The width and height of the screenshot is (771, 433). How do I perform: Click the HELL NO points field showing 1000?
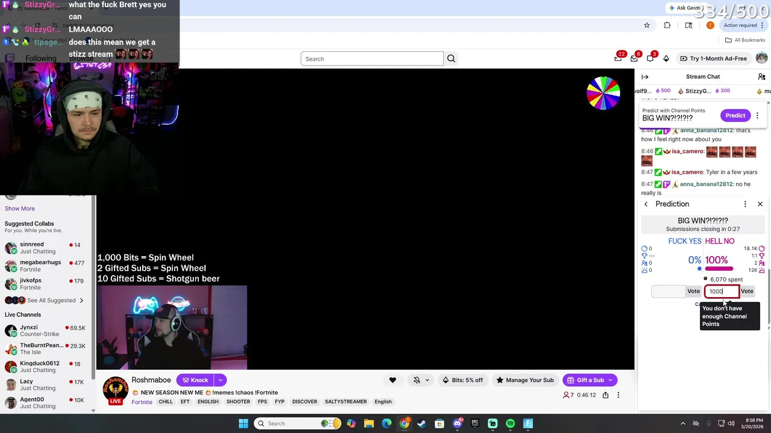pos(722,291)
